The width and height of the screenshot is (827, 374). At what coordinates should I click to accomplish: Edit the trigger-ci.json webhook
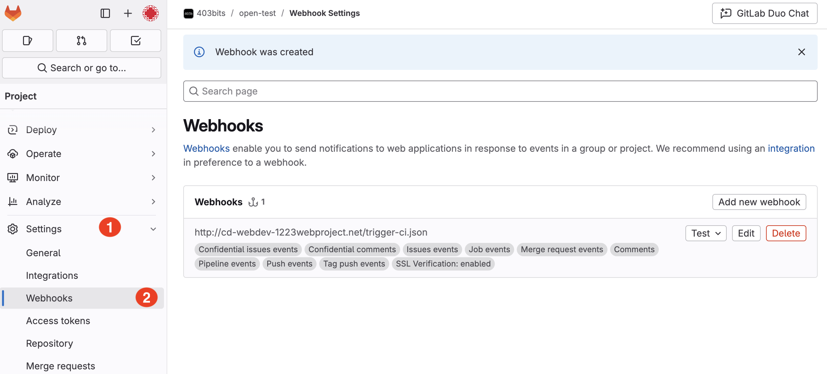tap(746, 233)
